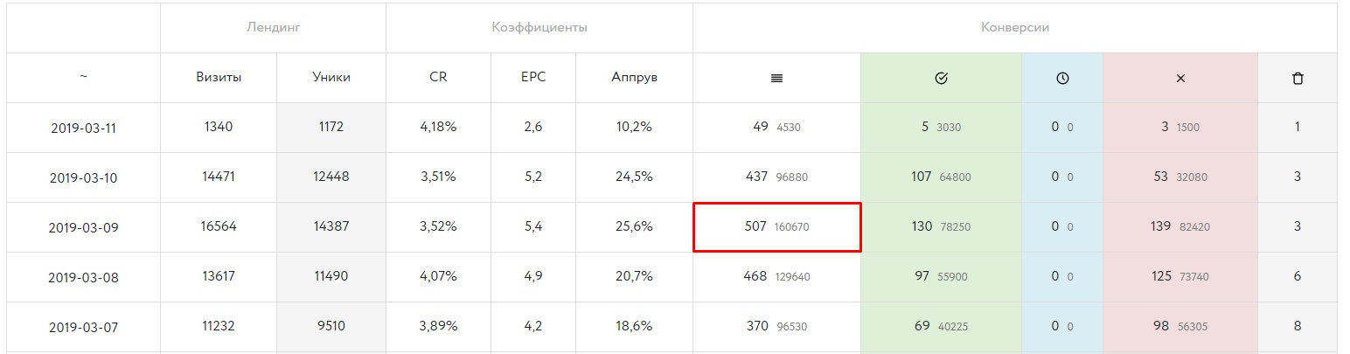The height and width of the screenshot is (354, 1350).
Task: Click approved cell showing 107 conversions
Action: 941,177
